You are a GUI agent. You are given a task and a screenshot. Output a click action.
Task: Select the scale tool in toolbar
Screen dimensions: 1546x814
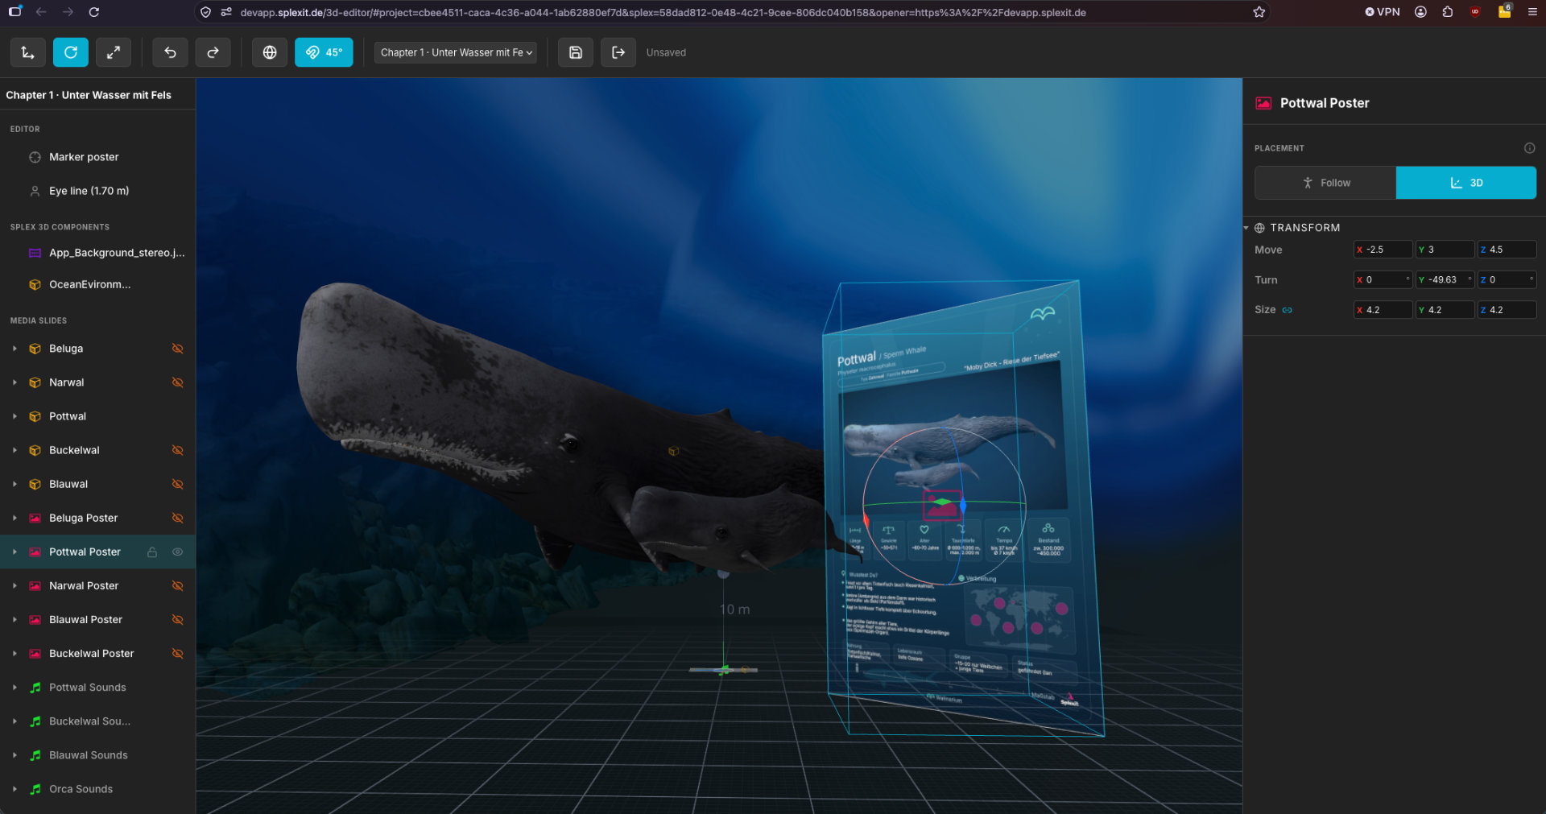114,52
